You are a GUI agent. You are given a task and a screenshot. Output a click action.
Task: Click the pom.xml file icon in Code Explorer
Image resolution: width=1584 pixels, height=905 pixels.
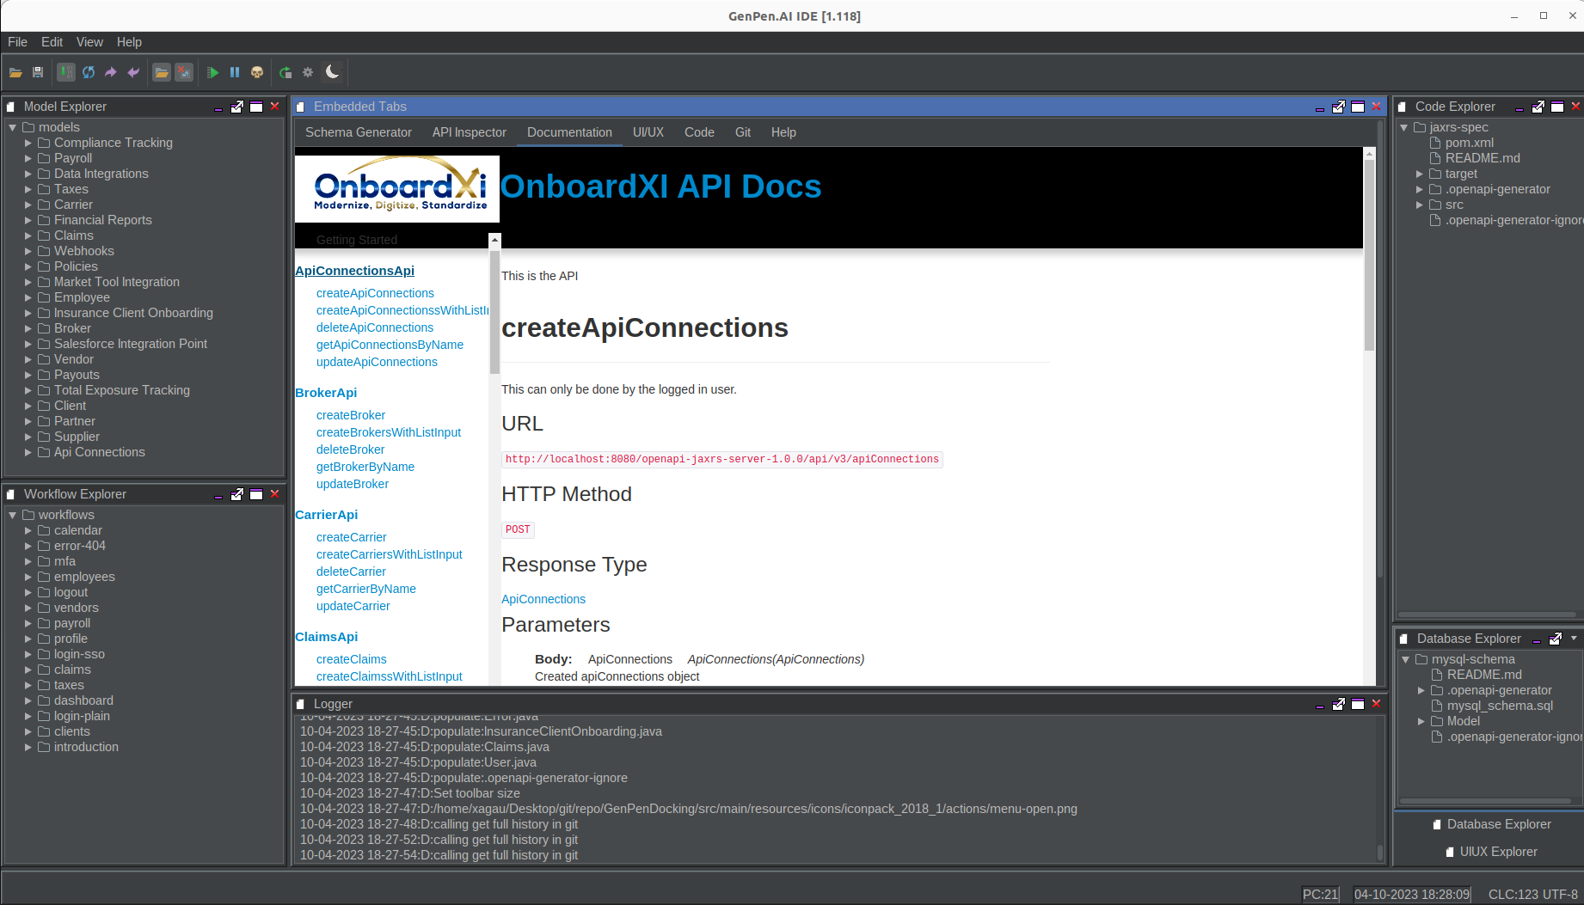pyautogui.click(x=1435, y=143)
